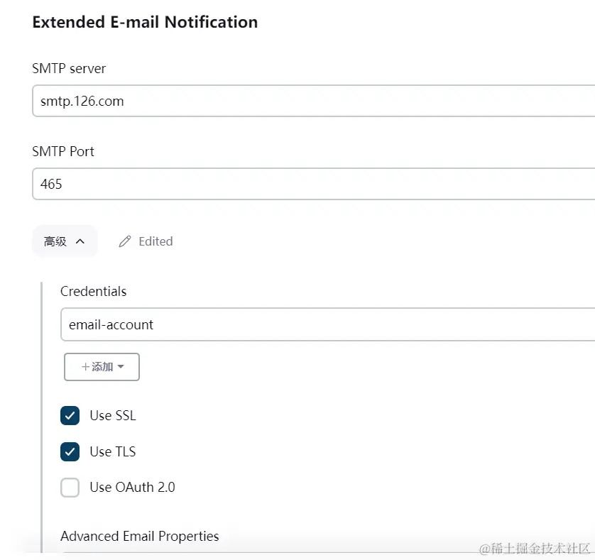Click the Advanced Email Properties label
Screen dimensions: 595x560
140,536
